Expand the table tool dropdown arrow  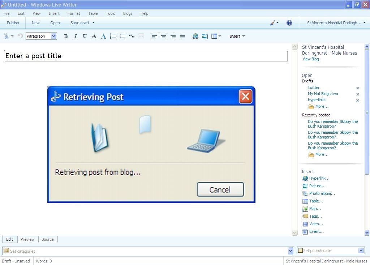coord(220,36)
